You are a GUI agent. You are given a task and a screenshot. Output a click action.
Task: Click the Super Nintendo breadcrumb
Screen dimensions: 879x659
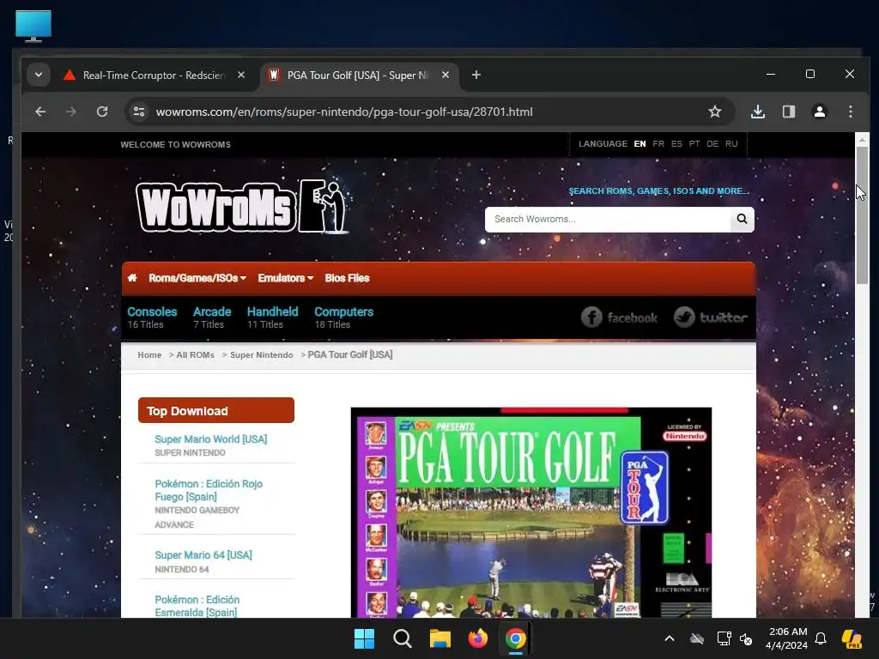point(261,355)
